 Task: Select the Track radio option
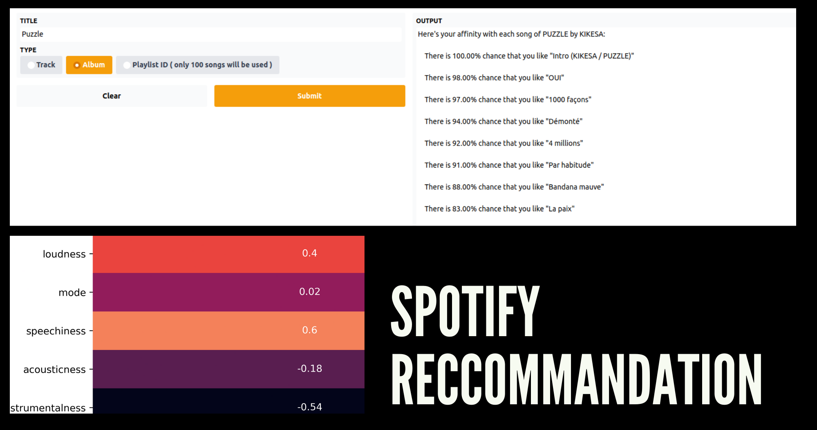click(x=41, y=65)
